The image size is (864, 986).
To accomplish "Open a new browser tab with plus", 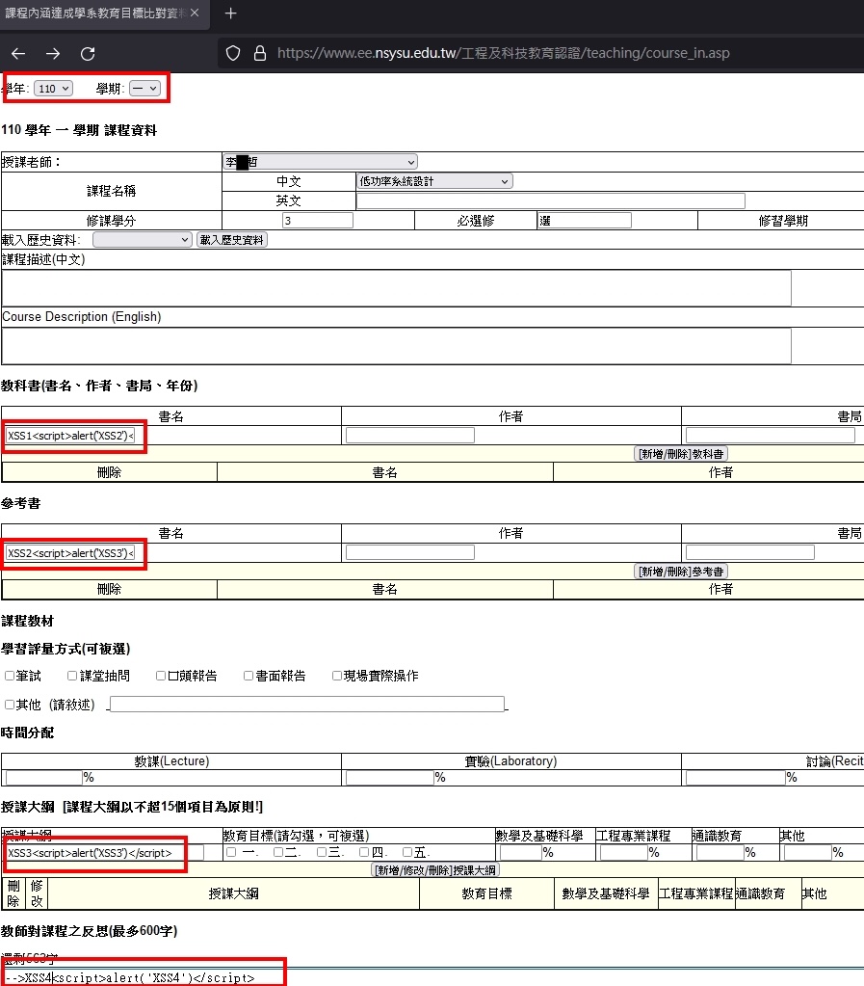I will (x=230, y=13).
